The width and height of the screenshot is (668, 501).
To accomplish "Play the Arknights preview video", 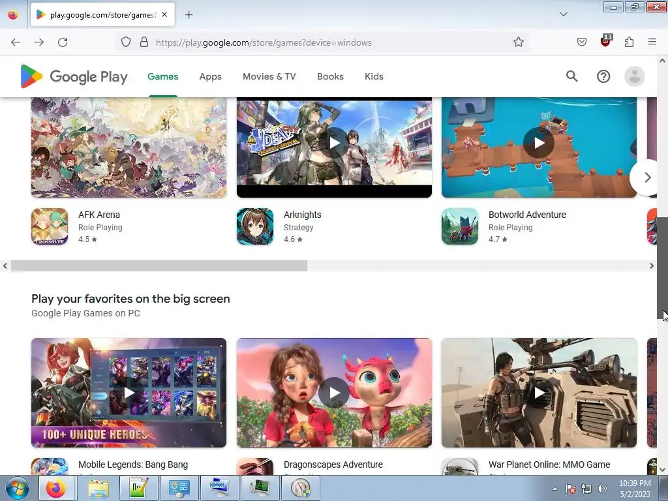I will [x=335, y=143].
